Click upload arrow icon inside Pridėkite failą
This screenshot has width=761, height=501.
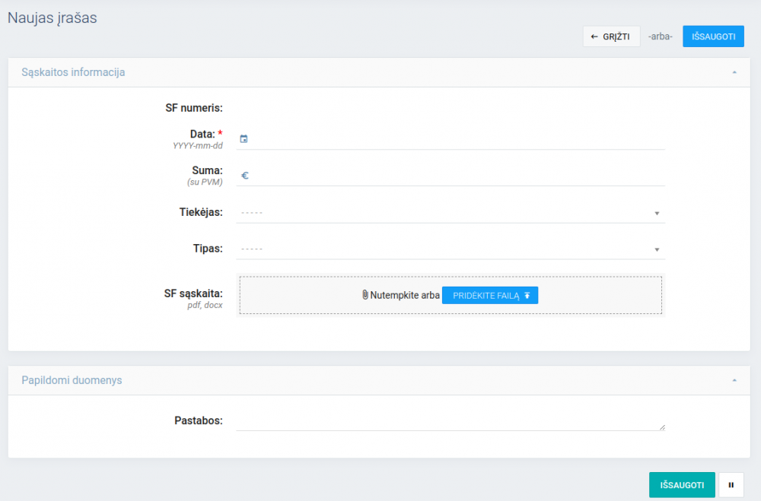point(527,295)
